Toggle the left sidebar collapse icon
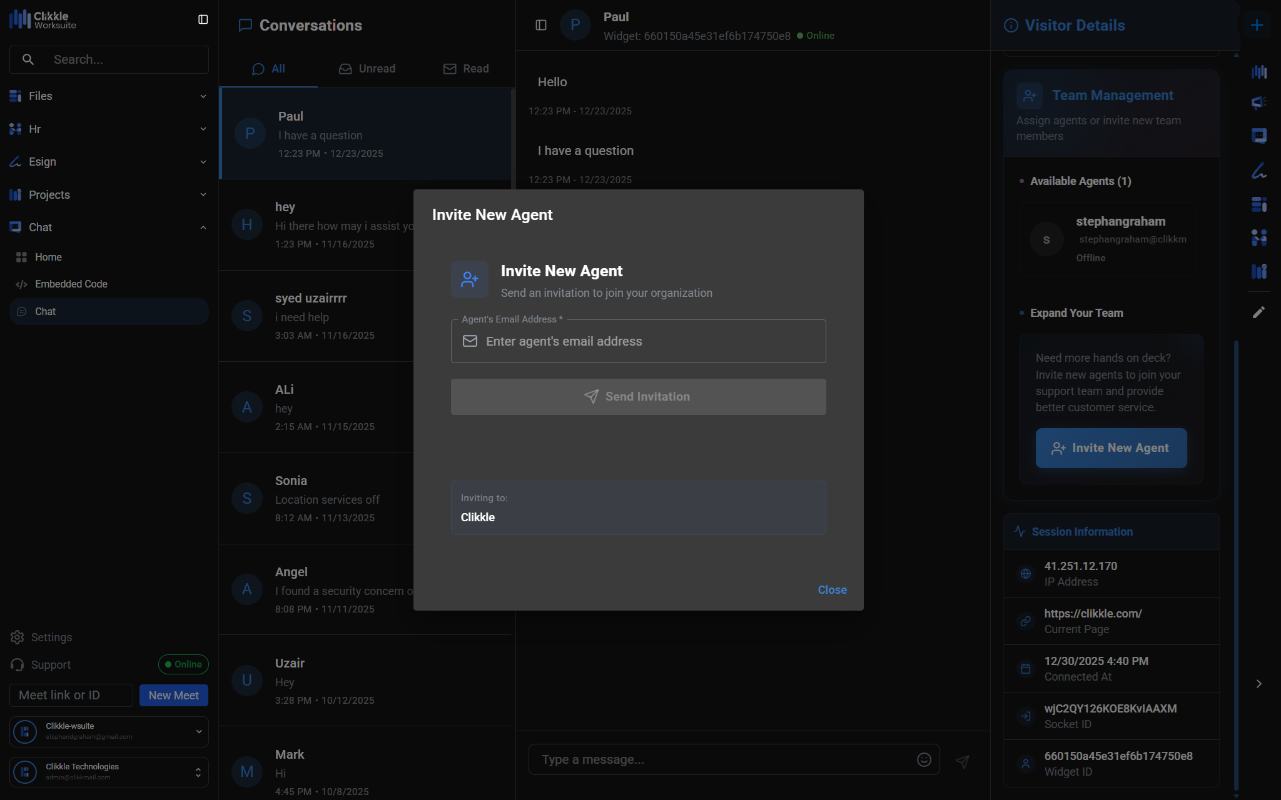Viewport: 1281px width, 800px height. pos(203,19)
